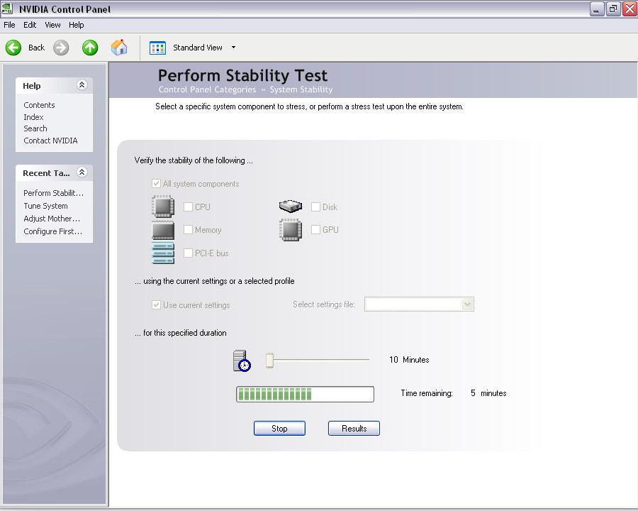Click the Memory module icon

(163, 230)
